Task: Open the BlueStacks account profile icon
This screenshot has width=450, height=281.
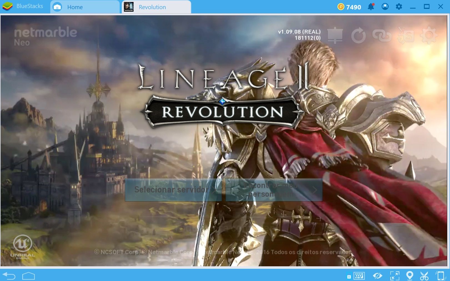Action: 385,7
